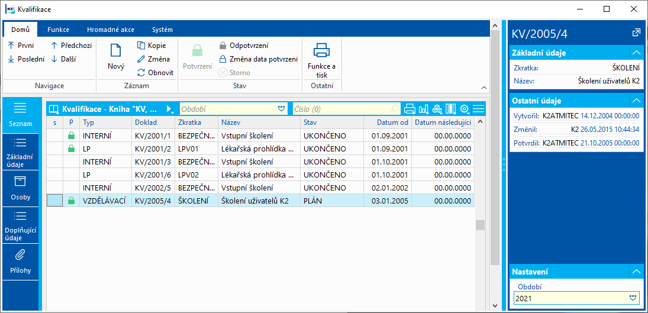The height and width of the screenshot is (313, 648).
Task: Click the print icon in the list toolbar
Action: pyautogui.click(x=410, y=109)
